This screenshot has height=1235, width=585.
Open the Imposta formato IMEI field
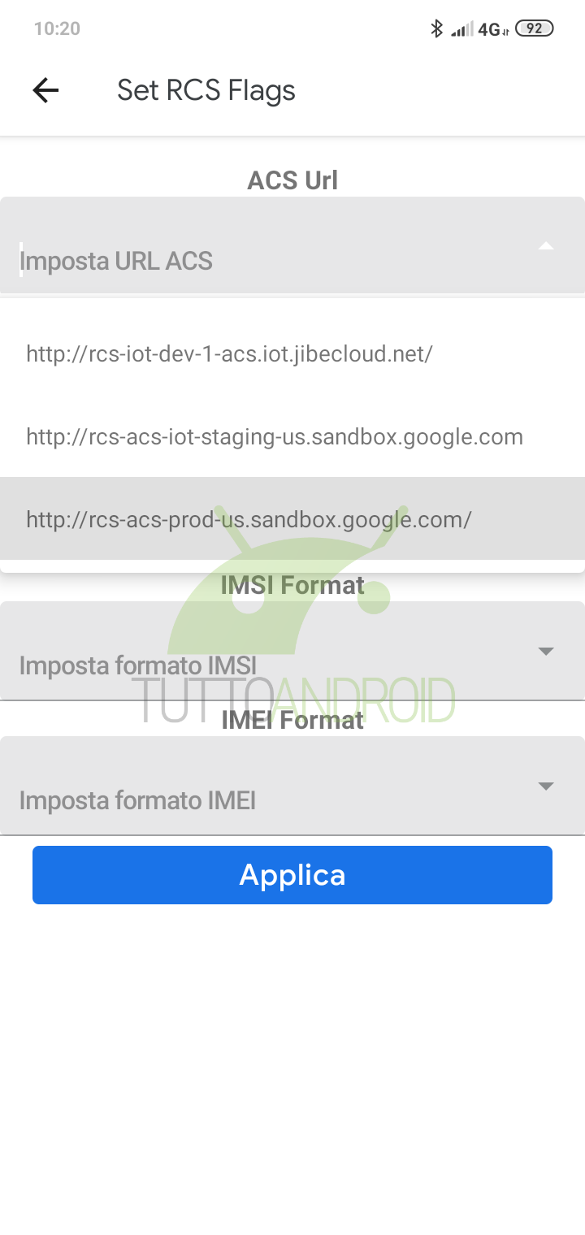click(292, 786)
